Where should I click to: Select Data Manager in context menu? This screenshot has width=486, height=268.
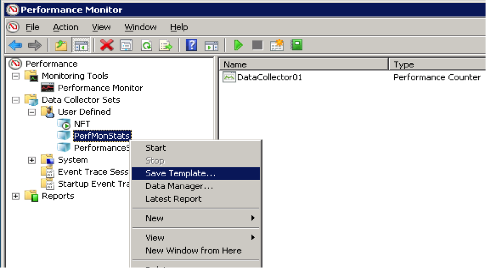click(179, 186)
